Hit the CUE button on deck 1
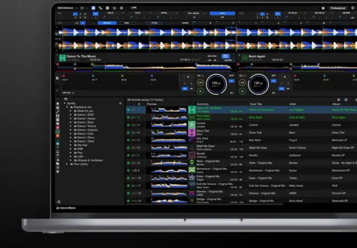The width and height of the screenshot is (357, 248). tap(200, 83)
